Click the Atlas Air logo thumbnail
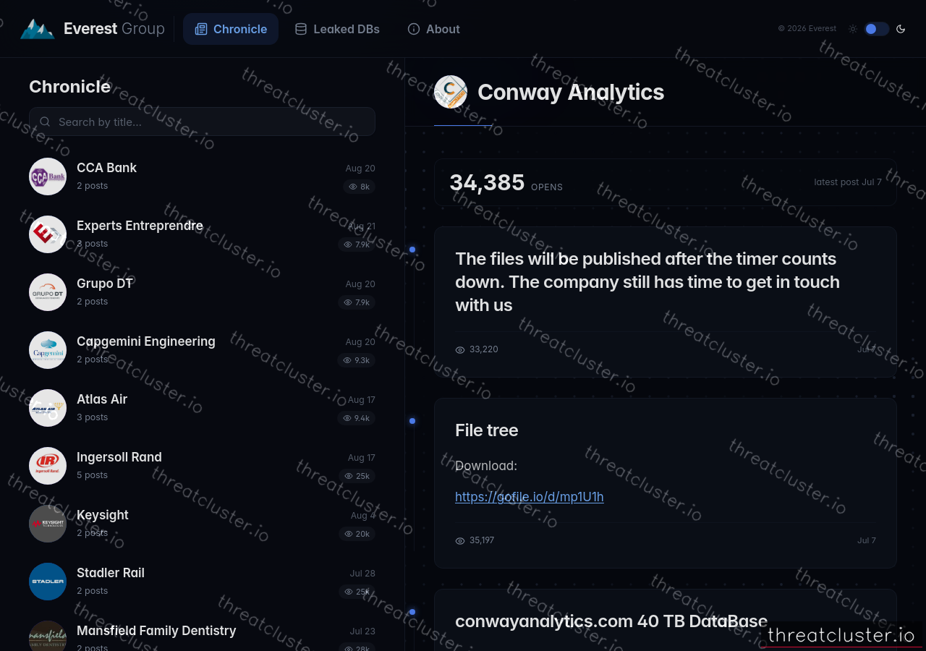Image resolution: width=926 pixels, height=651 pixels. 48,408
